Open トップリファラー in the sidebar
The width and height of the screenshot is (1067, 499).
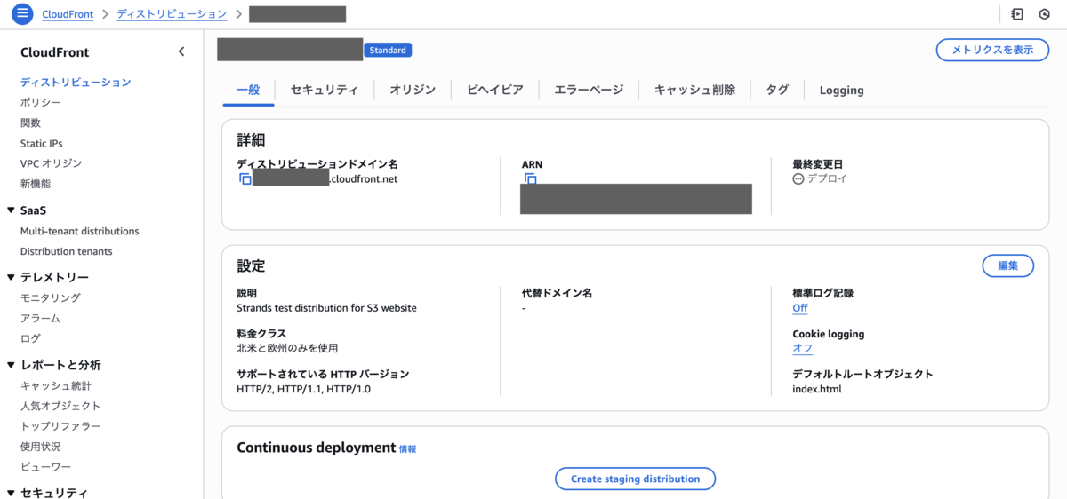coord(60,426)
